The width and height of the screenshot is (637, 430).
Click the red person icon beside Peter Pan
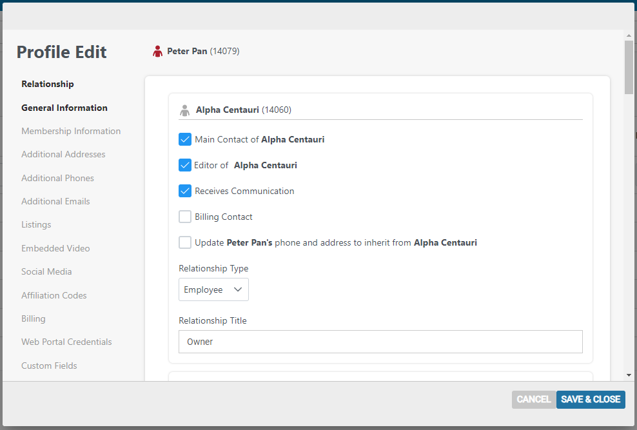pos(157,51)
